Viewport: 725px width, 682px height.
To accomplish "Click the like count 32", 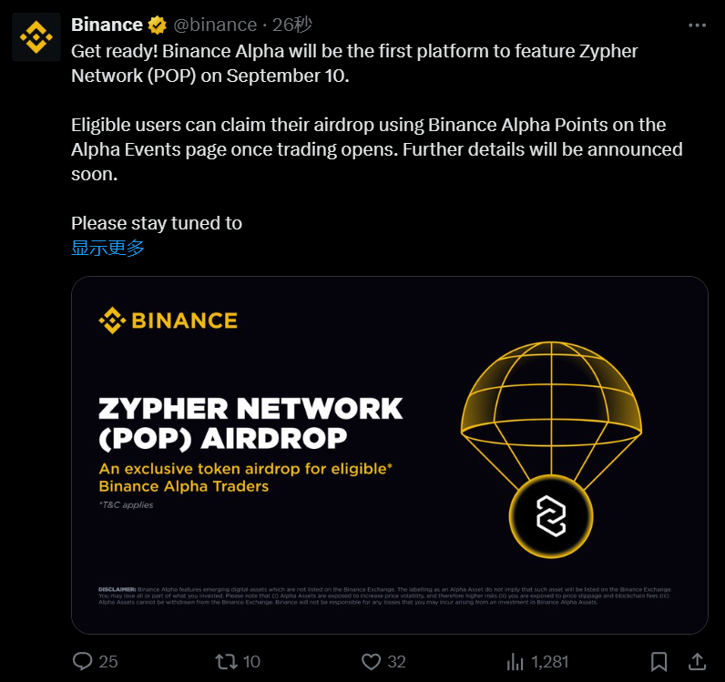I will click(x=398, y=661).
